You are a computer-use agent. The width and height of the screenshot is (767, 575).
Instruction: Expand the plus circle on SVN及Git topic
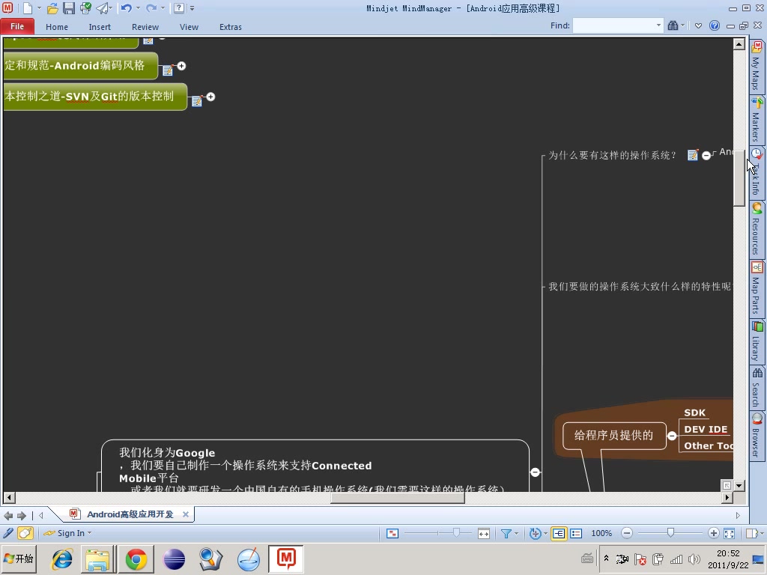(x=210, y=97)
